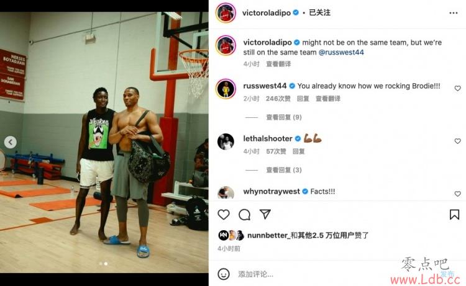The image size is (466, 286).
Task: Like the post with heart icon
Action: [x=224, y=214]
